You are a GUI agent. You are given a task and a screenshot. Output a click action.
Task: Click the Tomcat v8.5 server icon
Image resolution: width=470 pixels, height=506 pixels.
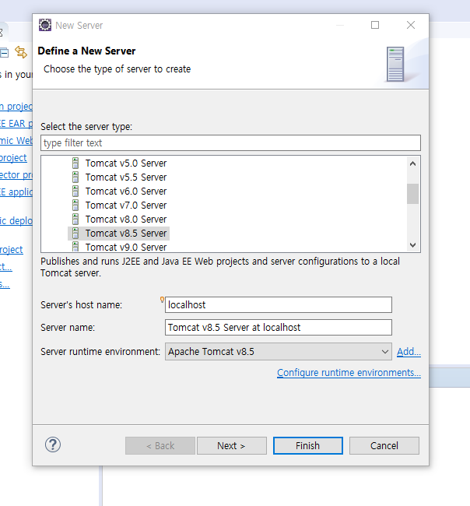click(75, 234)
